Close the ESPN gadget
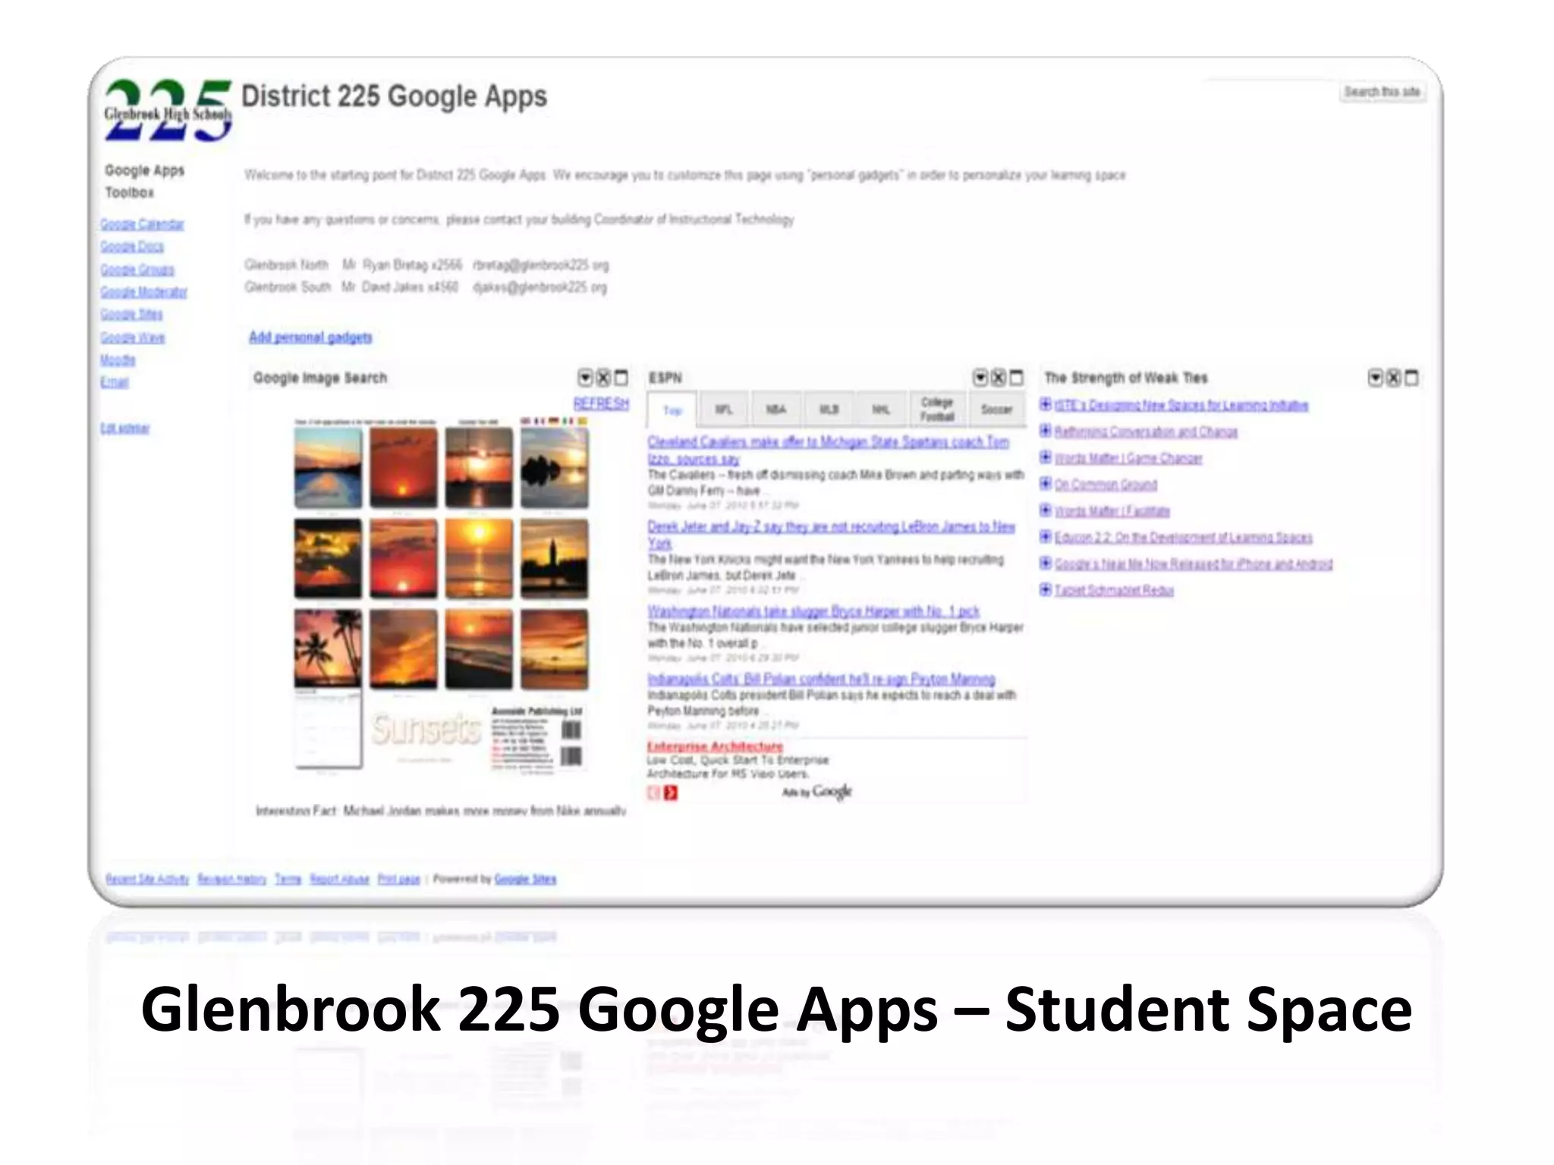1554x1165 pixels. point(999,378)
